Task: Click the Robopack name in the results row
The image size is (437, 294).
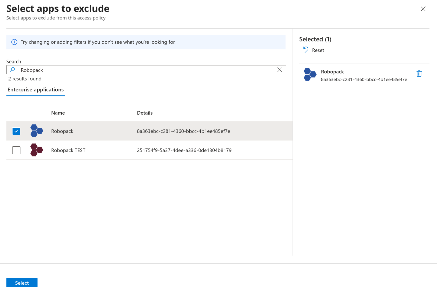Action: (62, 131)
